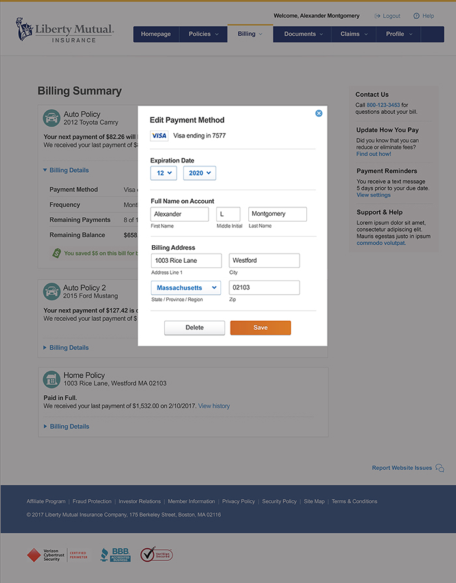
Task: Click the green savings tag icon
Action: coord(57,253)
